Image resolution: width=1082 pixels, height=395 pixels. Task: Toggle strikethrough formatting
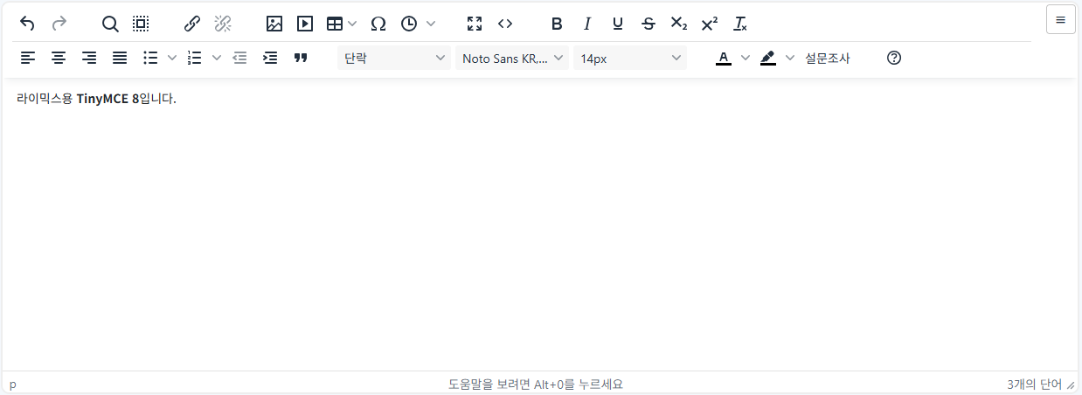tap(649, 24)
